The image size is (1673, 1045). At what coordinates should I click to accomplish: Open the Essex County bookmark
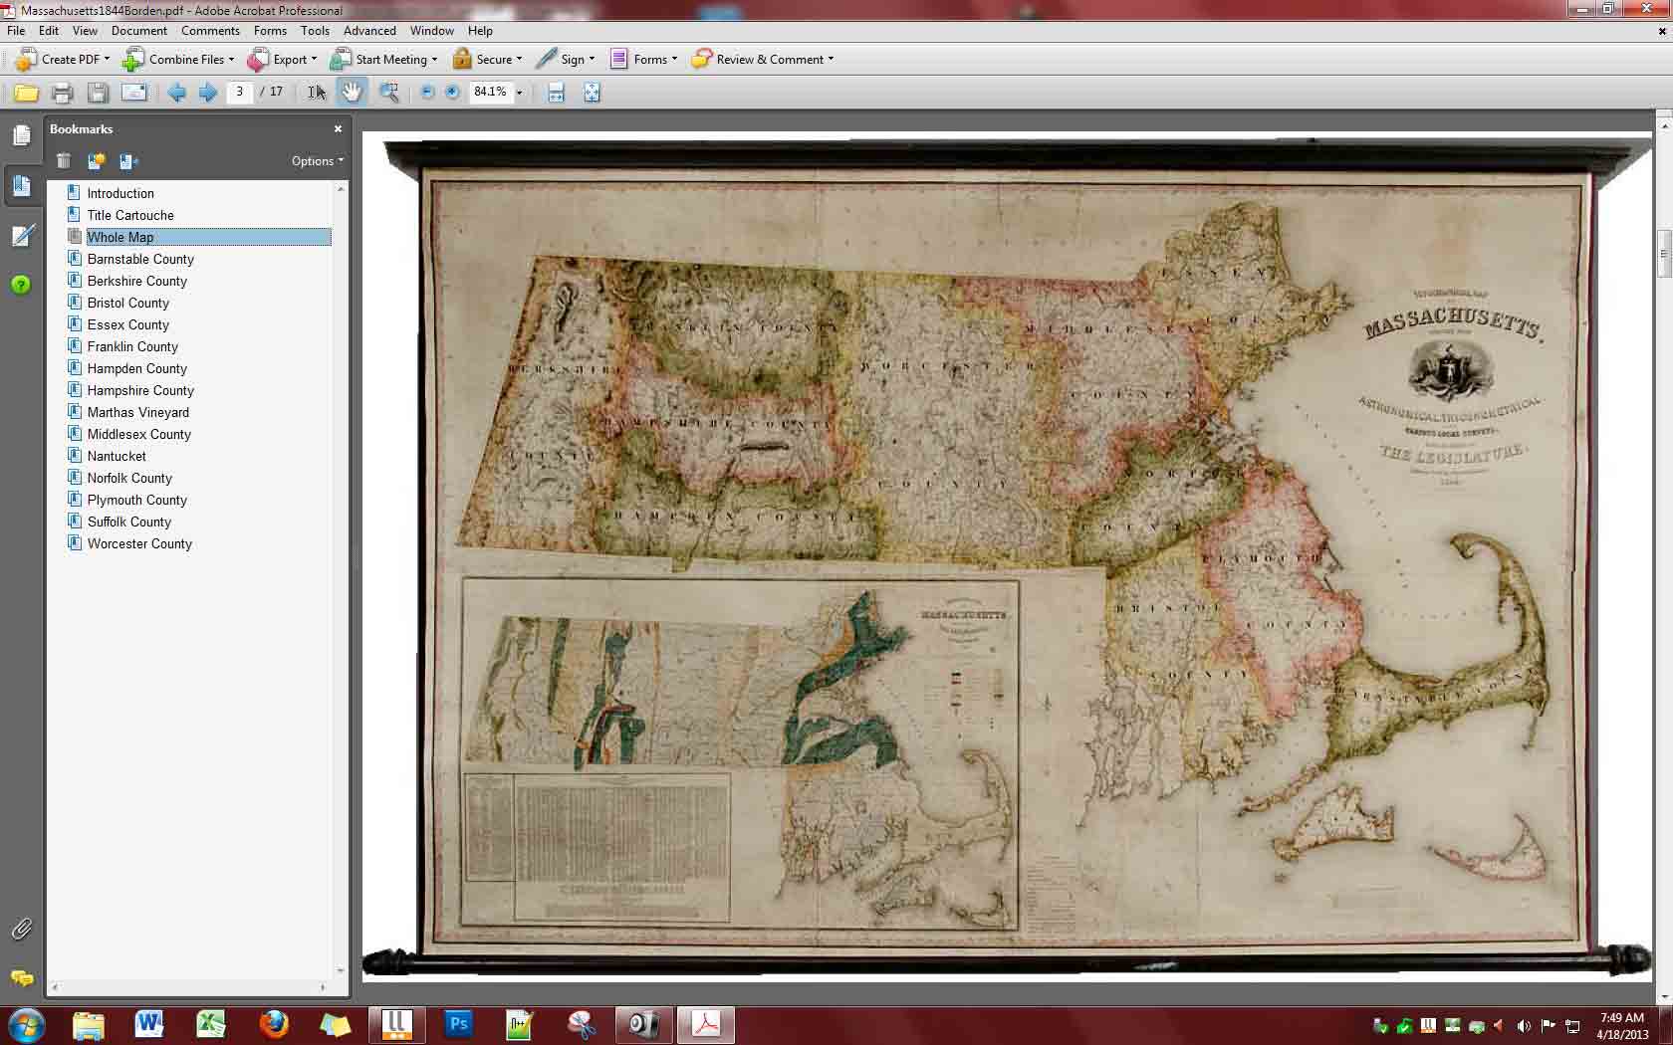(128, 324)
